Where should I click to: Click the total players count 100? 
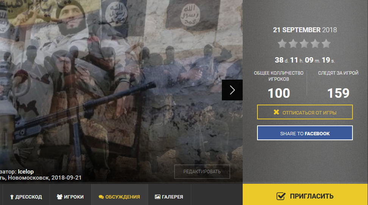279,93
